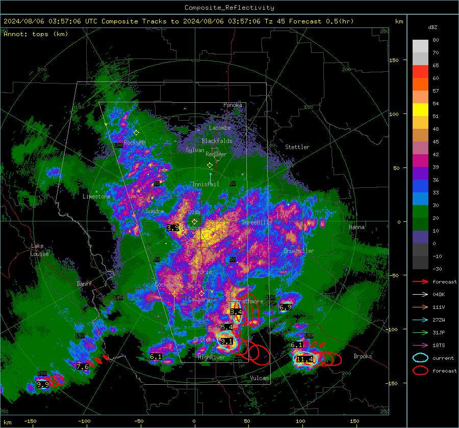Image resolution: width=459 pixels, height=428 pixels.
Task: Click the red swatch between 65 and 60 dBZ
Action: tap(420, 72)
